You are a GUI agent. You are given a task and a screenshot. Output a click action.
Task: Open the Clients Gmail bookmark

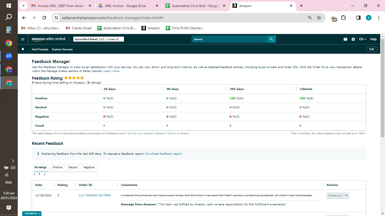click(x=79, y=28)
